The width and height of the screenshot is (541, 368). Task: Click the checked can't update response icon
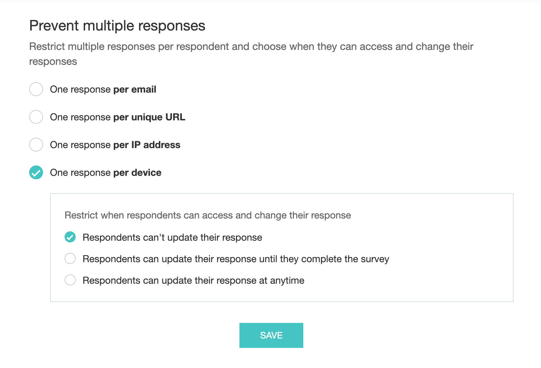tap(70, 237)
